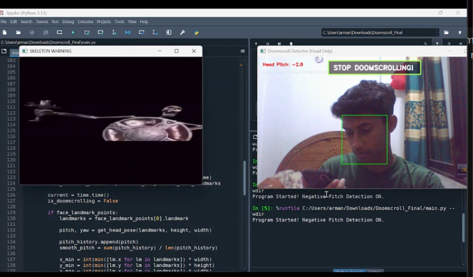Viewport: 473px width, 277px height.
Task: Click the Debug file icon
Action: click(x=128, y=33)
